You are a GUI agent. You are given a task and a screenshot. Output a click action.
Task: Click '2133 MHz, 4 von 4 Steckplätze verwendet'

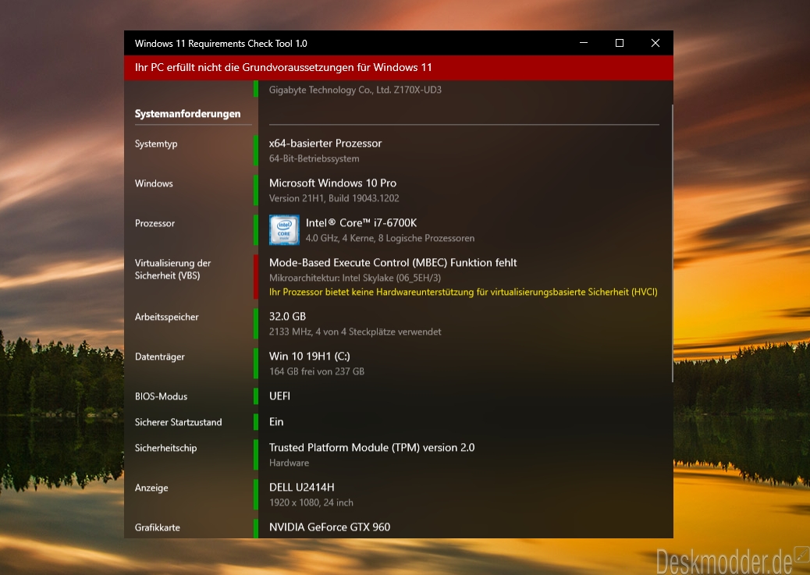(355, 332)
